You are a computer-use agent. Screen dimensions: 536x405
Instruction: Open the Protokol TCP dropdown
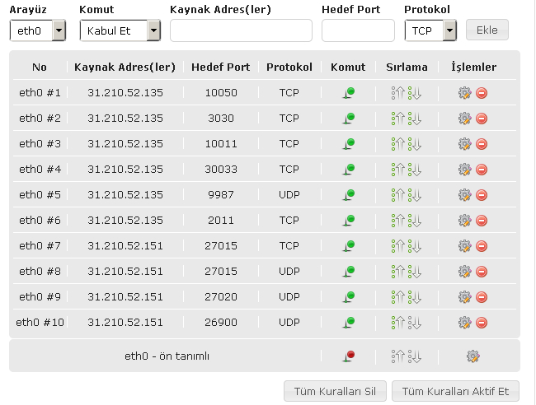coord(430,30)
